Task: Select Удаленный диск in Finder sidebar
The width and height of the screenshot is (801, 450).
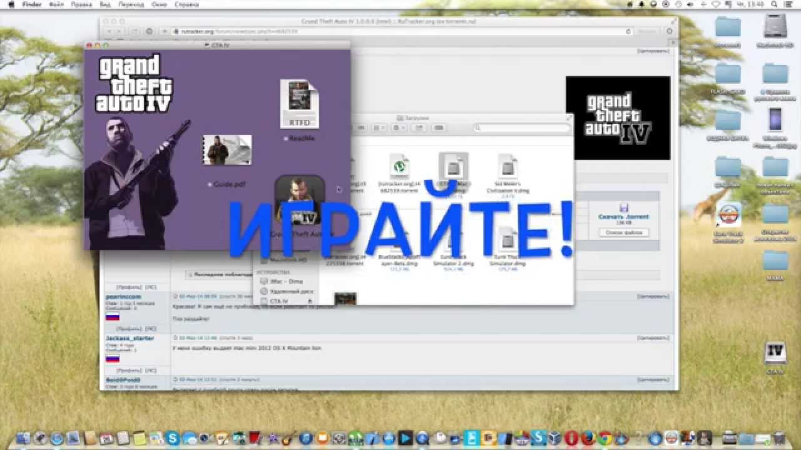Action: tap(286, 291)
